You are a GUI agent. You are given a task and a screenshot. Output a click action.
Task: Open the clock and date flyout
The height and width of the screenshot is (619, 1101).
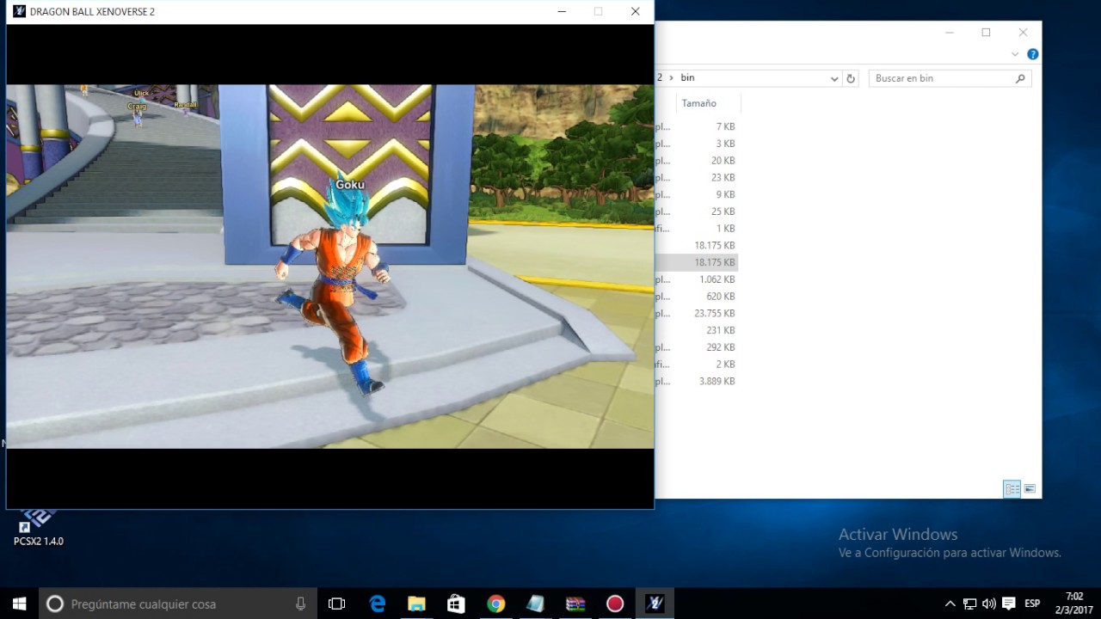click(1074, 604)
